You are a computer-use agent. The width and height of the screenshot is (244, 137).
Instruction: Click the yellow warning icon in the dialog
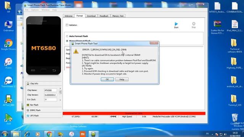pos(76,51)
